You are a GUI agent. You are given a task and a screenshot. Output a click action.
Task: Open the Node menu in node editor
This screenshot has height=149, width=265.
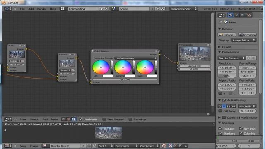click(54, 120)
